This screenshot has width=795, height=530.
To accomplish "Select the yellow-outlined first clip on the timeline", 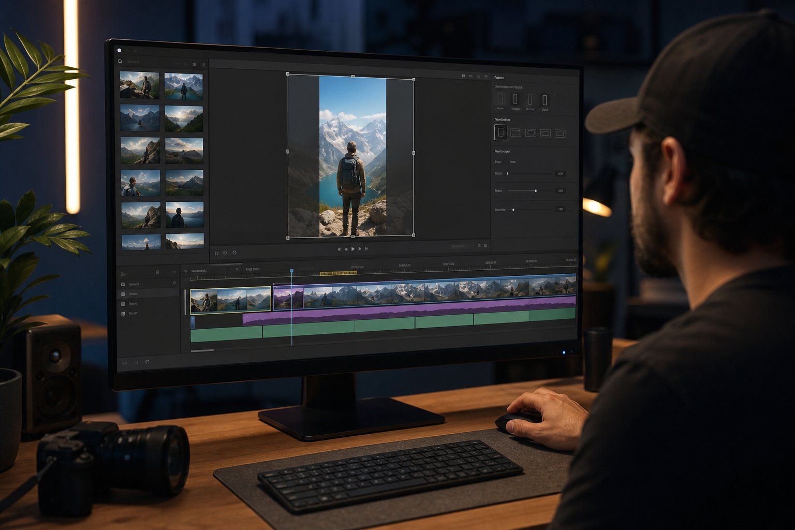I will pos(231,300).
